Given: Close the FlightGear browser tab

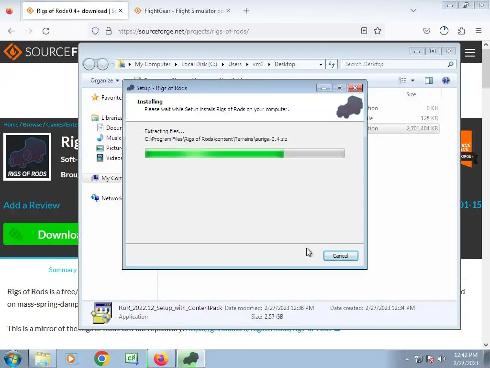Looking at the screenshot, I should [228, 11].
